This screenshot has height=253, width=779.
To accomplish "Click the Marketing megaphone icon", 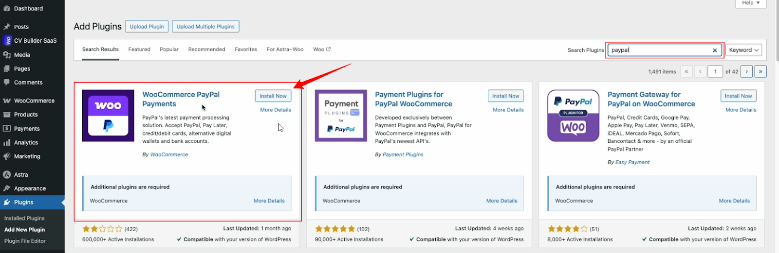I will click(x=7, y=156).
